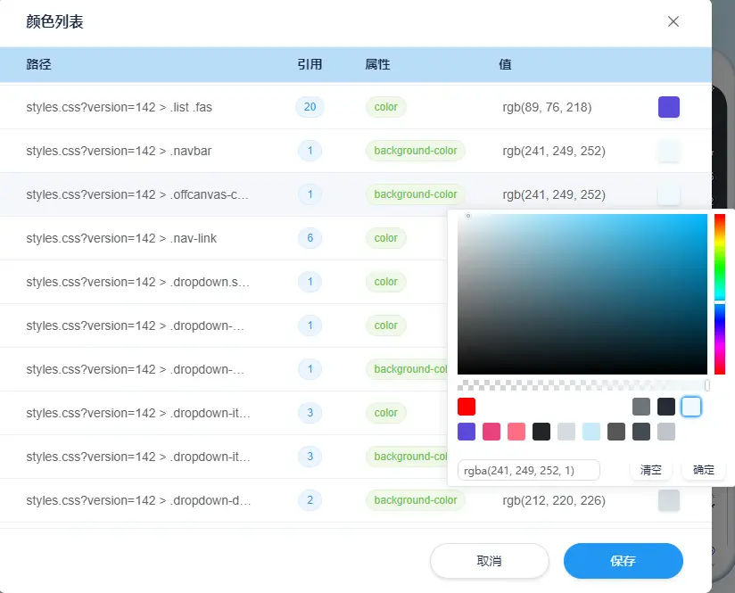Click the color tag in .nav-link row
This screenshot has height=593, width=735.
(x=385, y=238)
